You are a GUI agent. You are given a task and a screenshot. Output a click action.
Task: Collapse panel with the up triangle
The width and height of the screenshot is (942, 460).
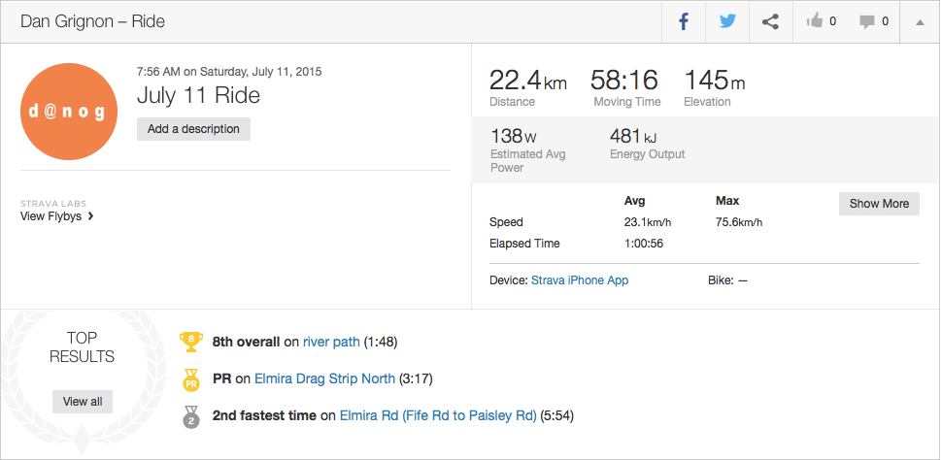click(x=919, y=22)
